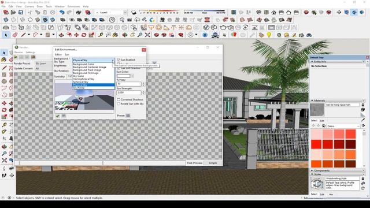The image size is (370, 208).
Task: Toggle the Sun Soft Shadow checkbox
Action: 119,68
